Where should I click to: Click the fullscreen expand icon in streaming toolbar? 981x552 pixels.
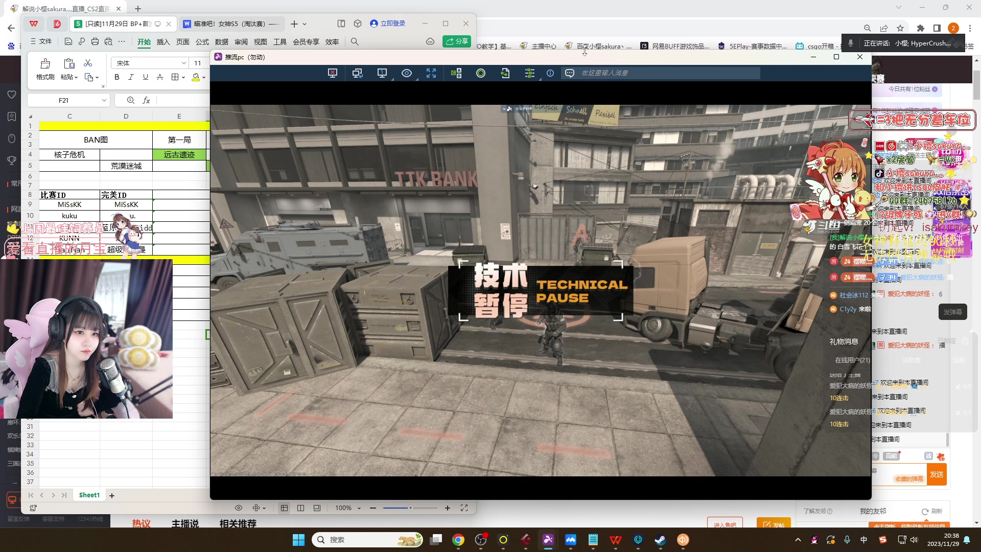pyautogui.click(x=431, y=73)
